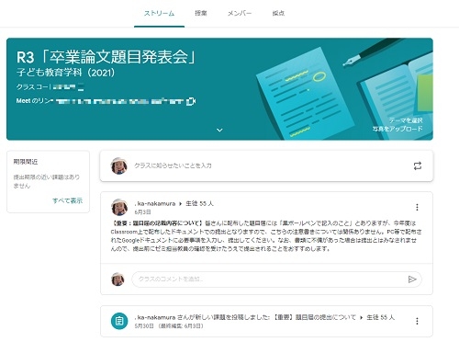Click the reuse post icon
459x342 pixels.
click(418, 165)
